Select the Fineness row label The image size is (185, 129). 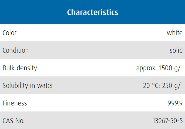tap(15, 103)
